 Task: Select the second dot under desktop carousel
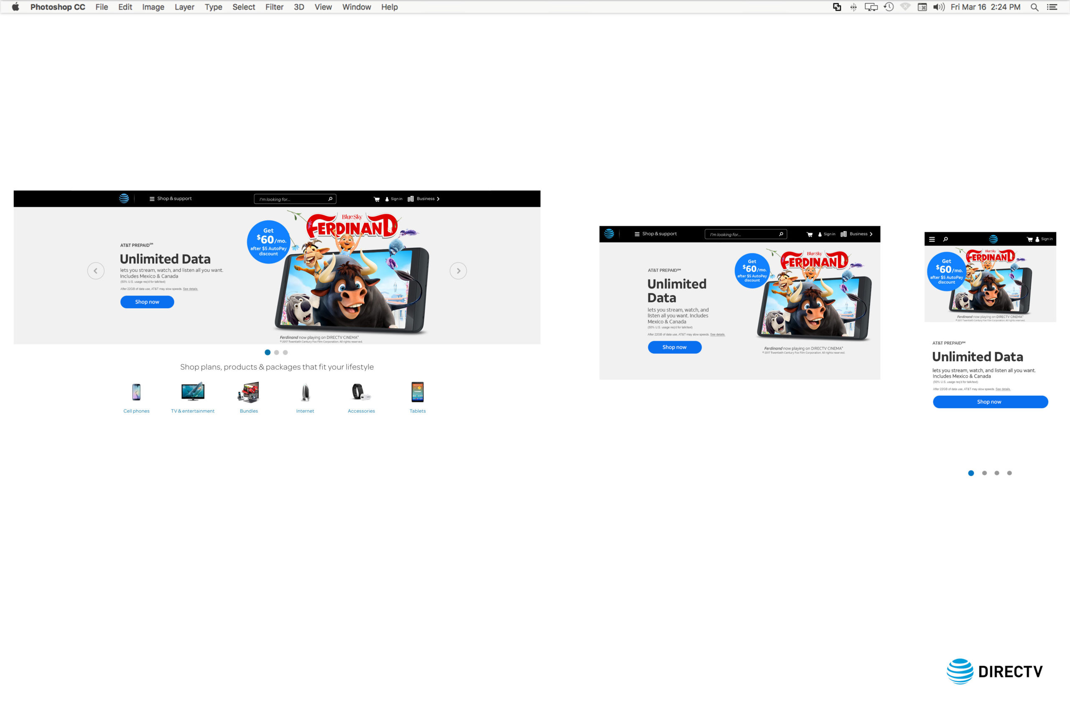(277, 353)
